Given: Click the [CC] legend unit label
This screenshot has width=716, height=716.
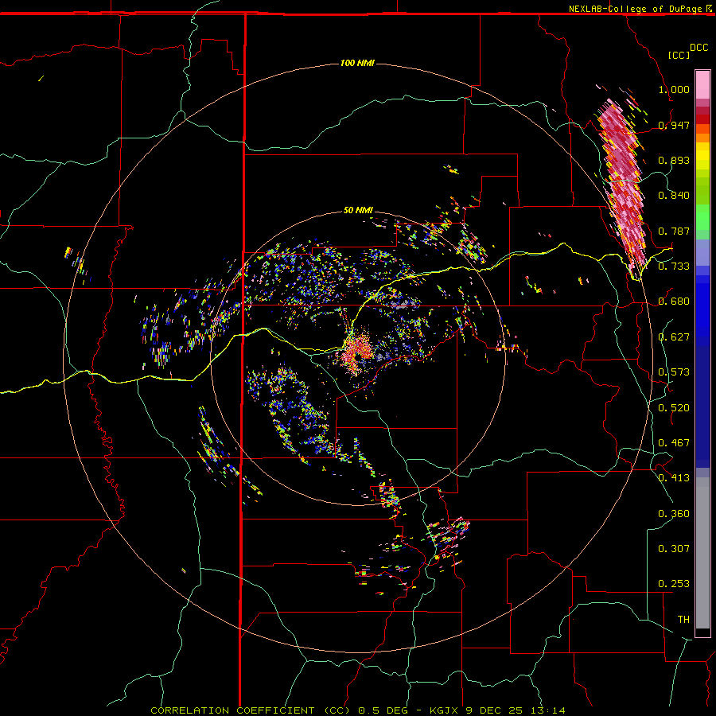Looking at the screenshot, I should click(x=679, y=55).
